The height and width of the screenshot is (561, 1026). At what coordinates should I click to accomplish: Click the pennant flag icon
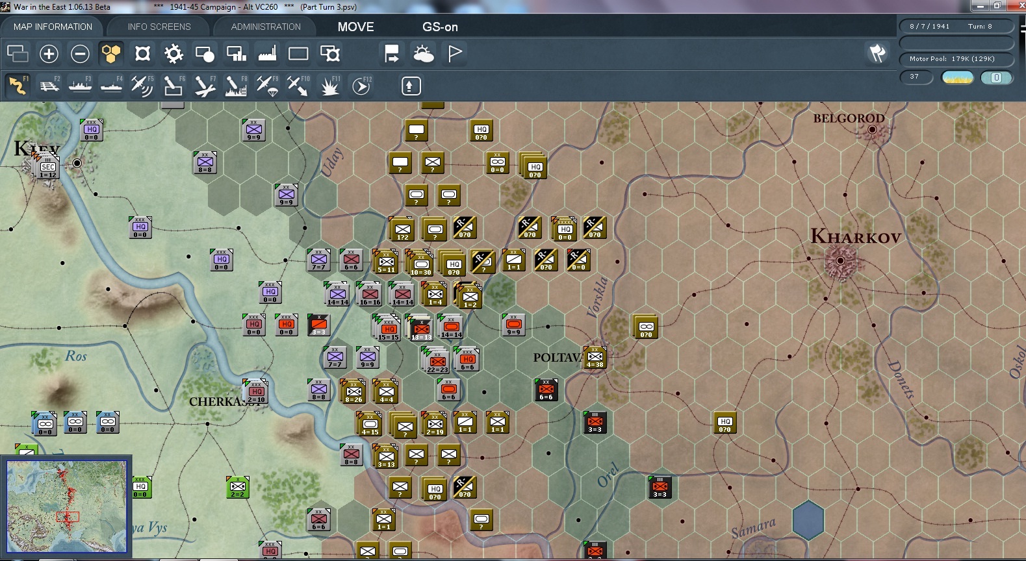[455, 53]
